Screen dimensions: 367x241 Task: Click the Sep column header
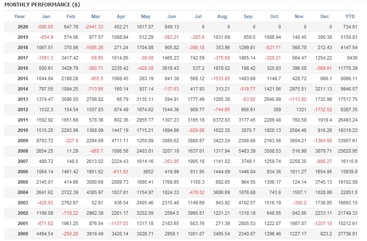click(248, 16)
